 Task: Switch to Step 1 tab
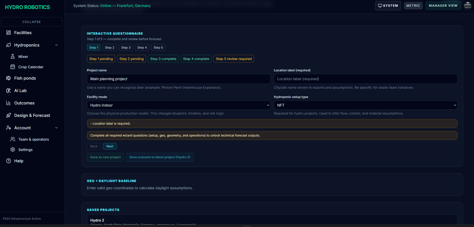click(94, 47)
